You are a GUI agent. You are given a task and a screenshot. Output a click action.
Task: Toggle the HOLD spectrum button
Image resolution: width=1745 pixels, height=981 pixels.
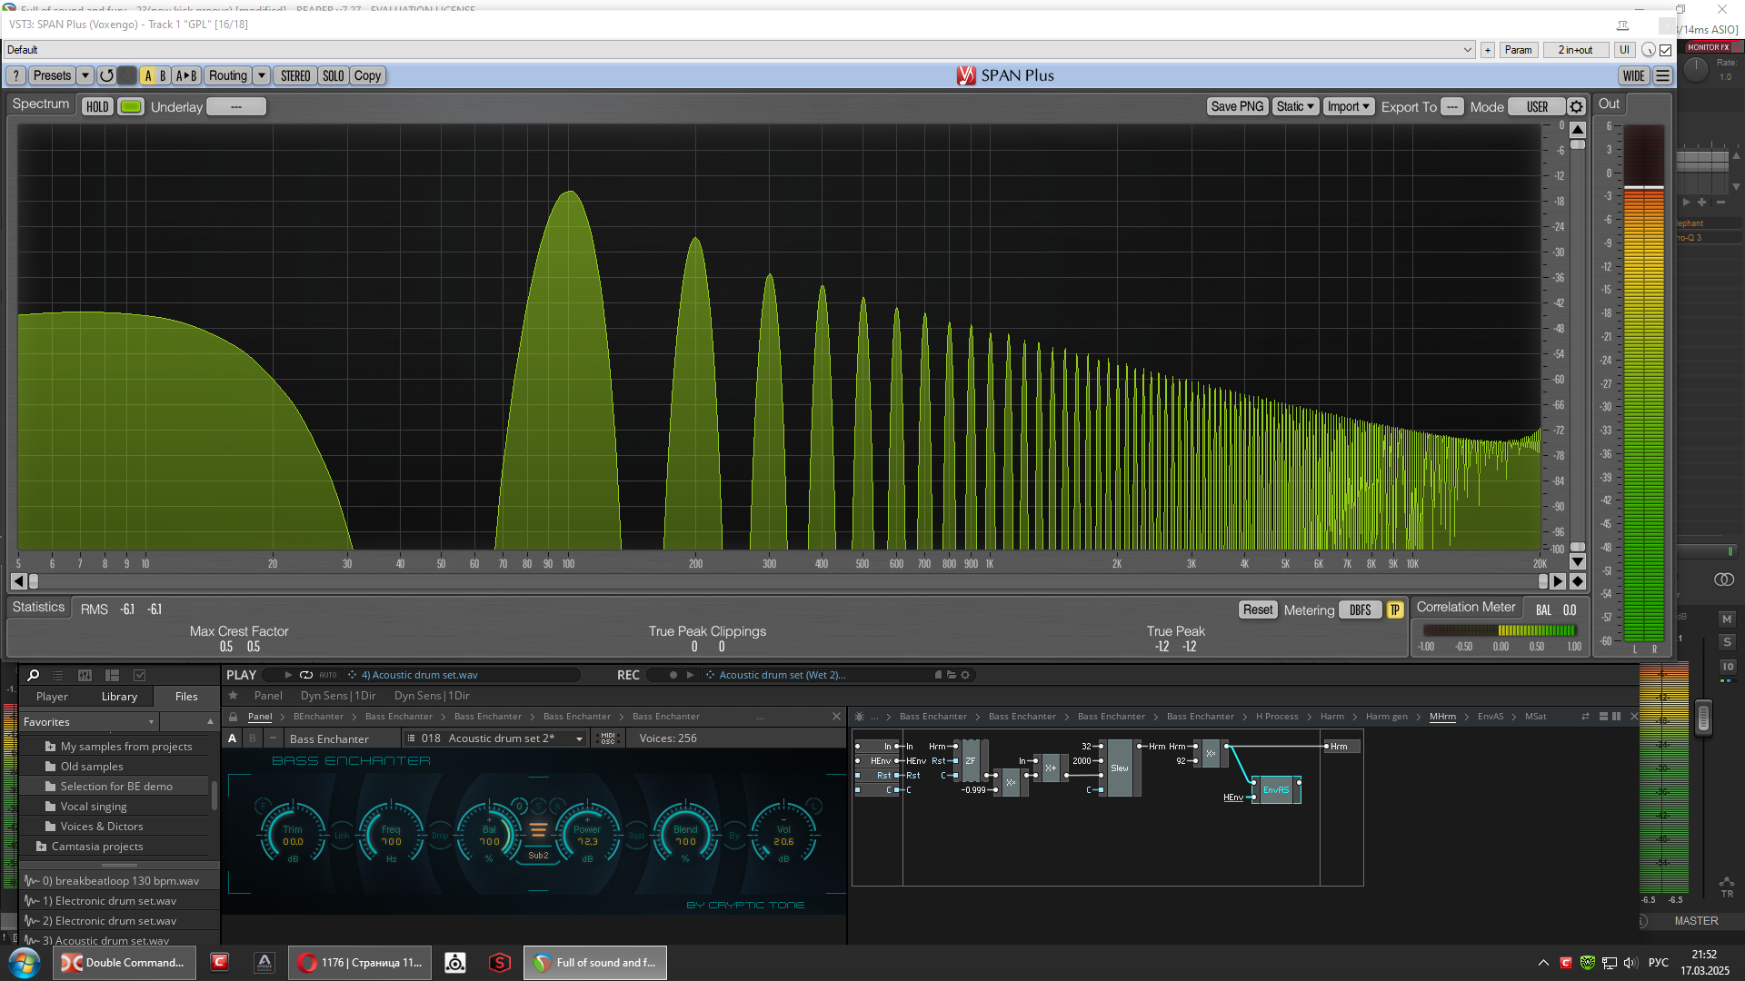[97, 106]
